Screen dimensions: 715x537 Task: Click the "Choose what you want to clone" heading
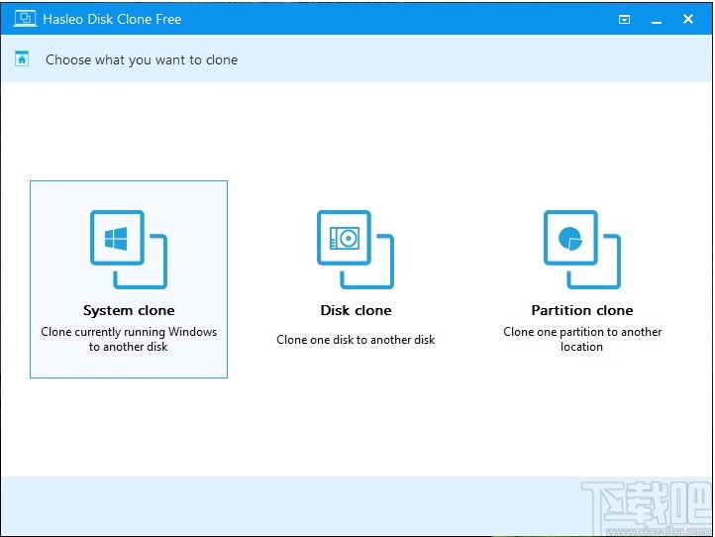(x=142, y=59)
